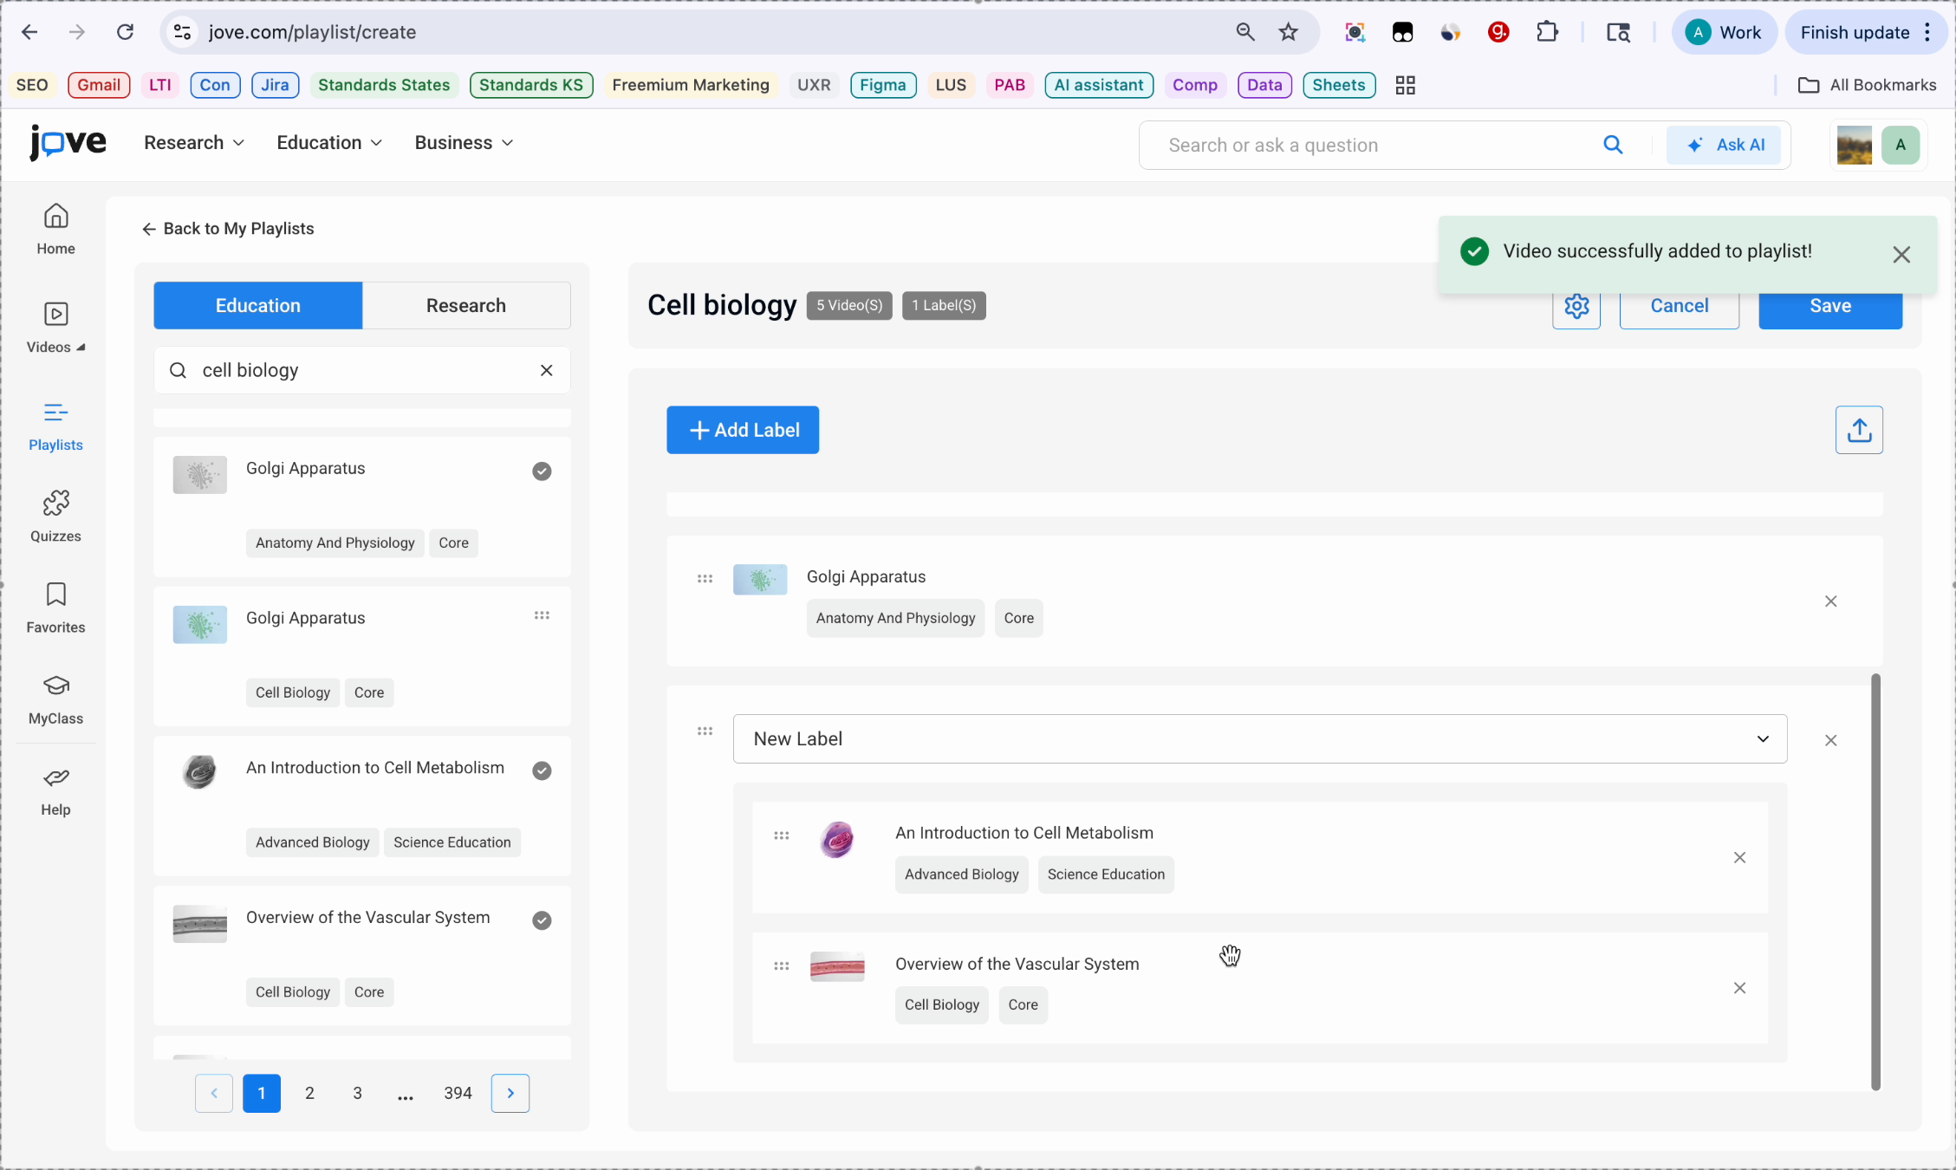The height and width of the screenshot is (1170, 1956).
Task: Open the browser extensions puzzle icon
Action: (1548, 32)
